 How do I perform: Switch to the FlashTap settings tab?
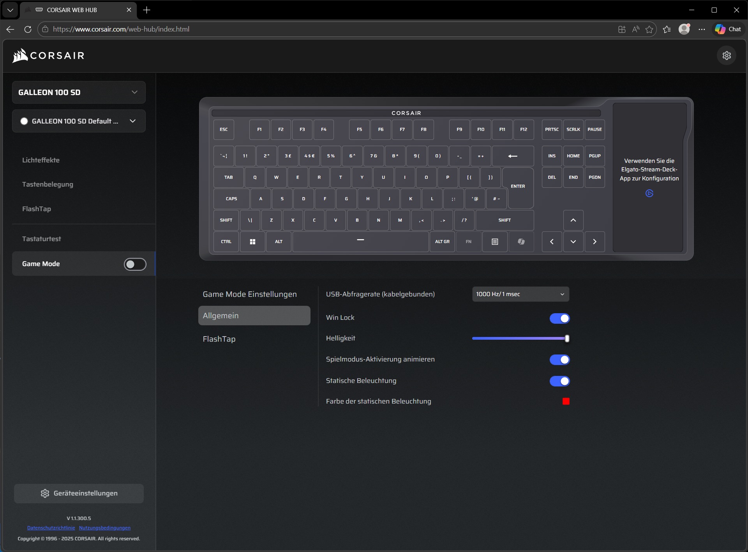[219, 339]
